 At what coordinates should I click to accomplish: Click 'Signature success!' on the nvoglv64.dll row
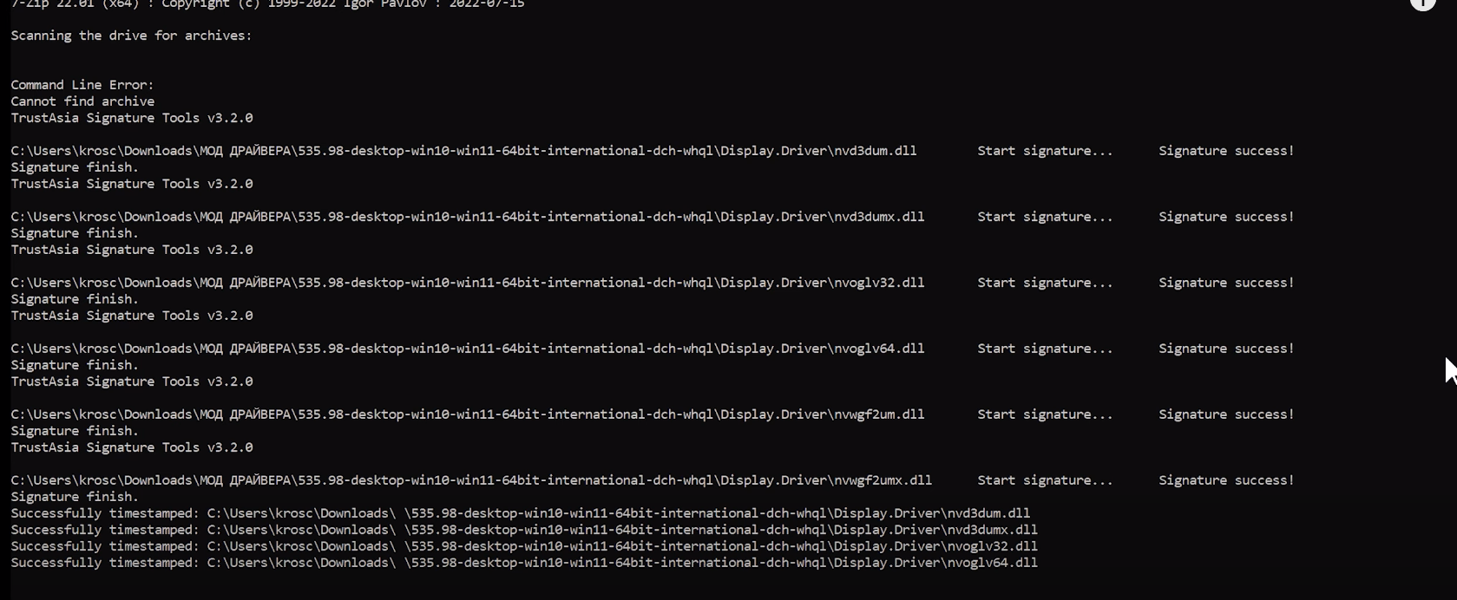pyautogui.click(x=1226, y=349)
